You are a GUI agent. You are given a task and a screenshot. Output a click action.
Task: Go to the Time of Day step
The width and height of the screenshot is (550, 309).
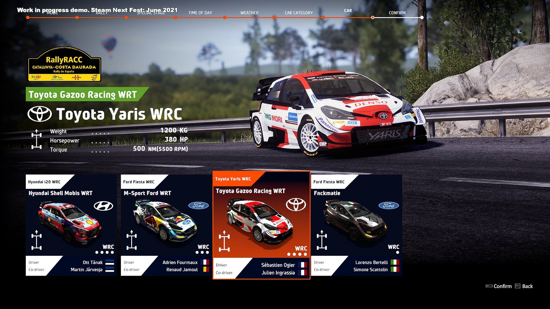[200, 13]
